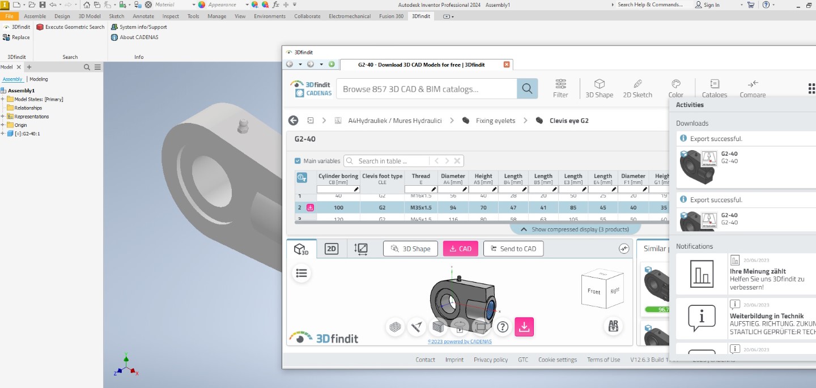Select the ruler measurement tool in the viewer
The image size is (816, 388).
coord(416,326)
